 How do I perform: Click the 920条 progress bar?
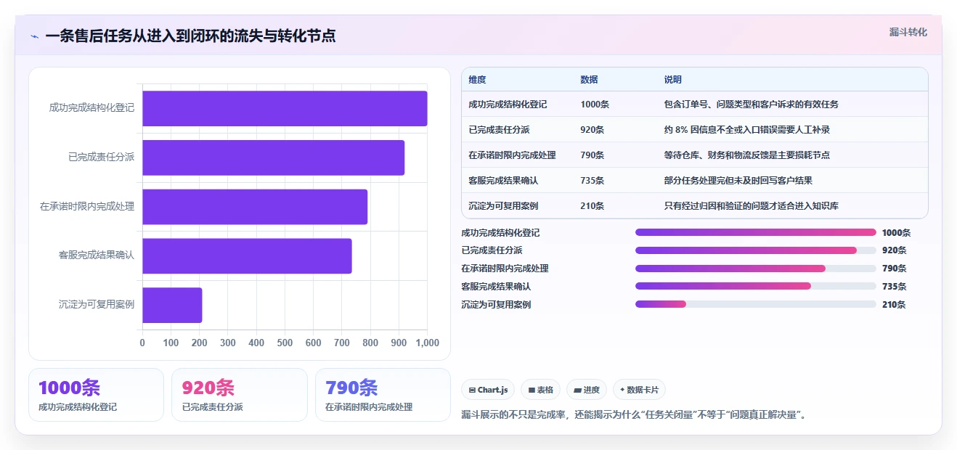point(756,250)
